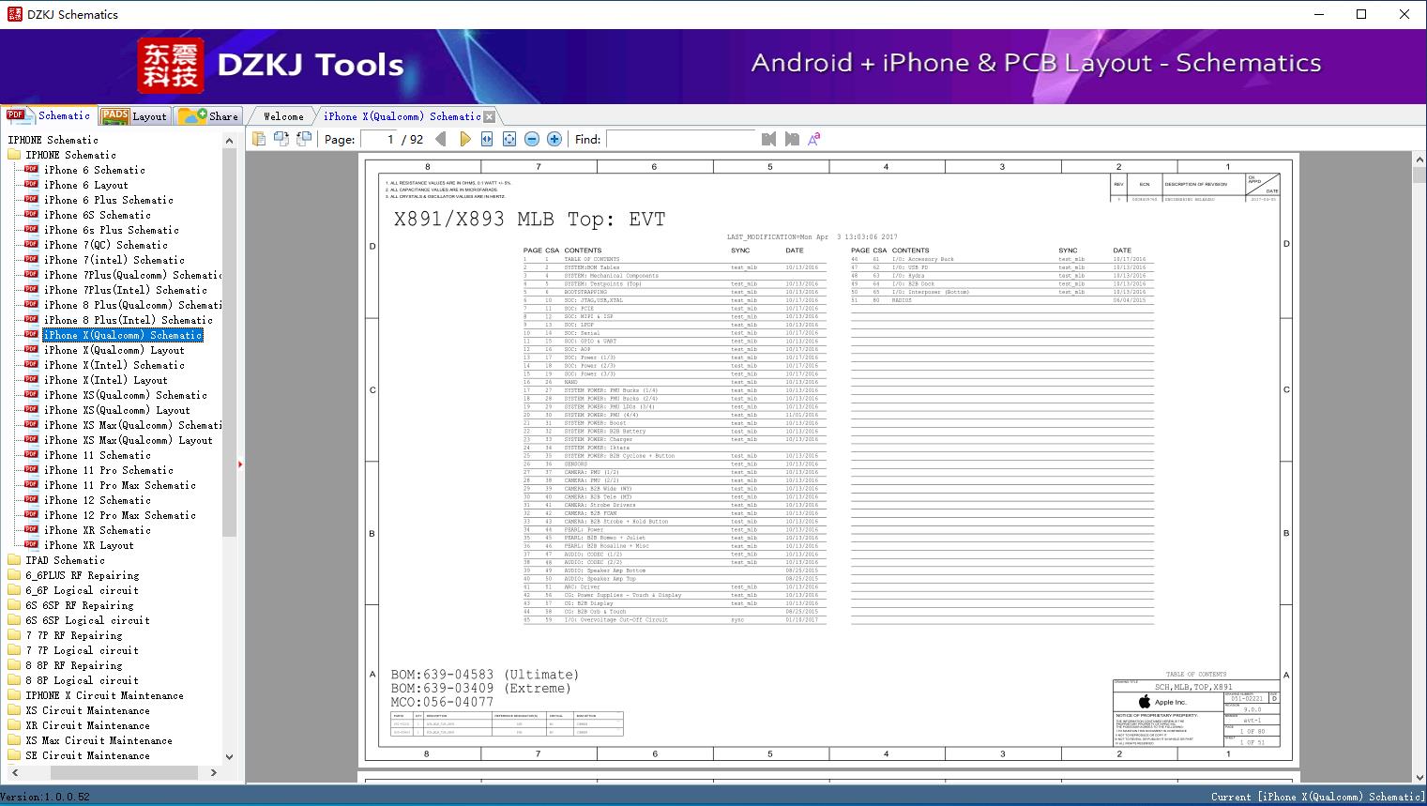This screenshot has width=1427, height=806.
Task: Close the iPhone X(Qualcomm) Schematic tab
Action: pyautogui.click(x=489, y=117)
